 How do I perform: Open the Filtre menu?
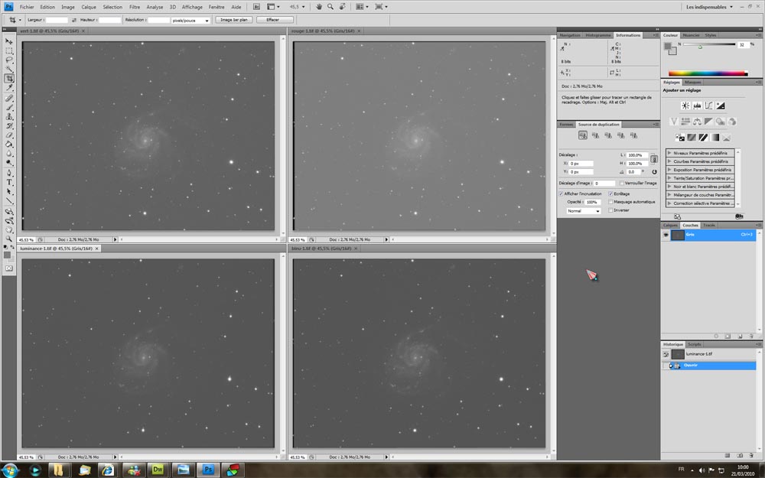[135, 7]
